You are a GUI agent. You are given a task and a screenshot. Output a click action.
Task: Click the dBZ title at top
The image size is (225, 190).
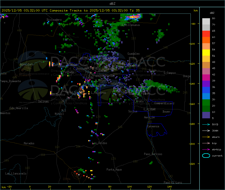coord(112,4)
